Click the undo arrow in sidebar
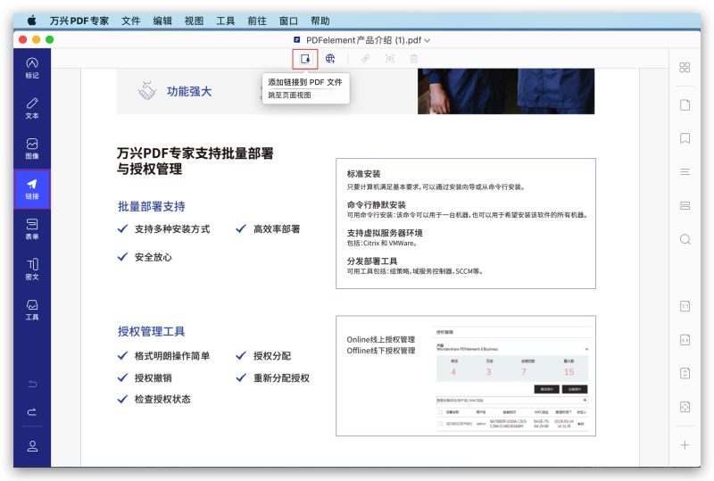This screenshot has height=481, width=714. tap(32, 384)
